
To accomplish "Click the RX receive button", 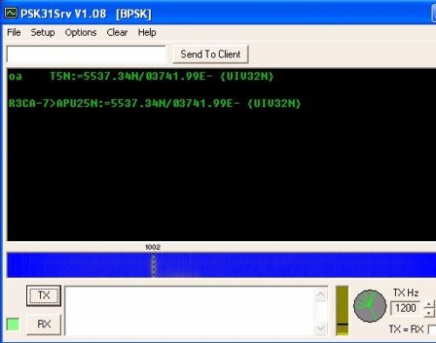I will [x=44, y=324].
